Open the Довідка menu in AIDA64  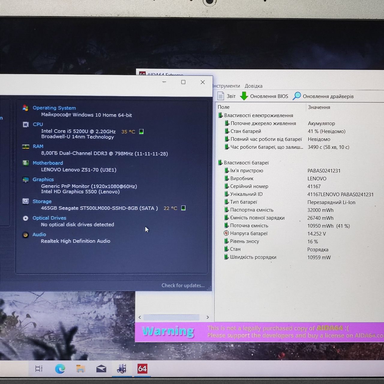tap(253, 86)
